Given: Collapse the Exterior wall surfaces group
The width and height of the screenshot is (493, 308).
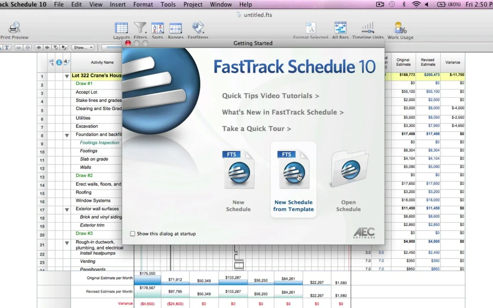Looking at the screenshot, I should coord(67,210).
